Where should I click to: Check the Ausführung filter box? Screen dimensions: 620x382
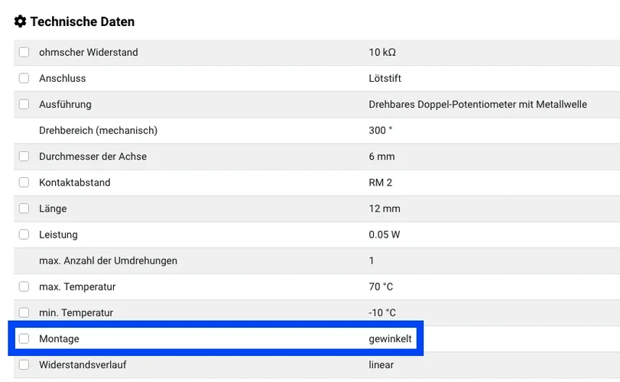24,105
